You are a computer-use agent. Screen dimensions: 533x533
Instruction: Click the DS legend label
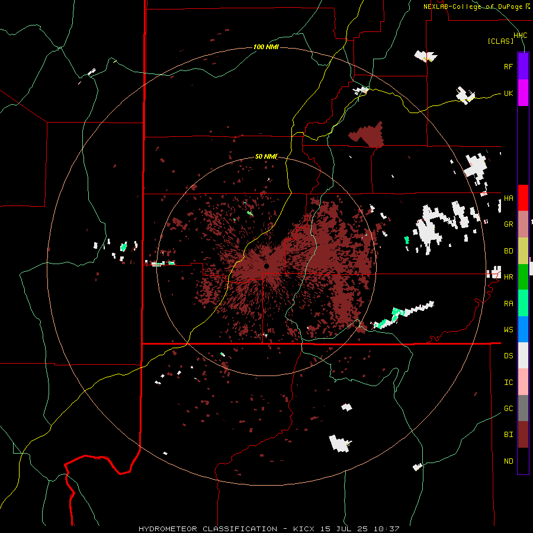tap(508, 356)
